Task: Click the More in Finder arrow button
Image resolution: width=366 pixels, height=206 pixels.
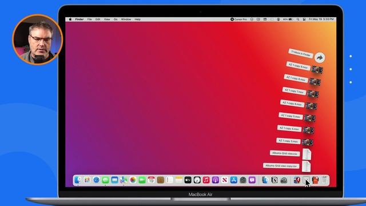Action: pyautogui.click(x=320, y=57)
